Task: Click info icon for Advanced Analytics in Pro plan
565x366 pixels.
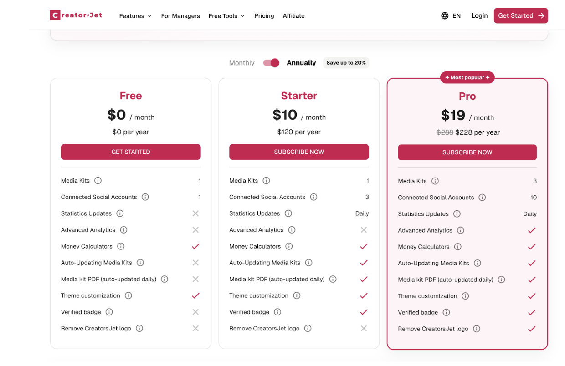Action: pos(461,230)
